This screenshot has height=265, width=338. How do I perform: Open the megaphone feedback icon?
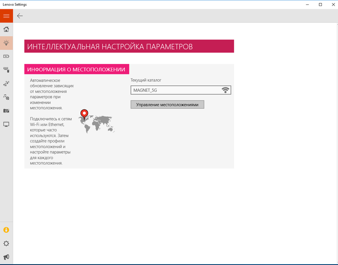pyautogui.click(x=6, y=257)
